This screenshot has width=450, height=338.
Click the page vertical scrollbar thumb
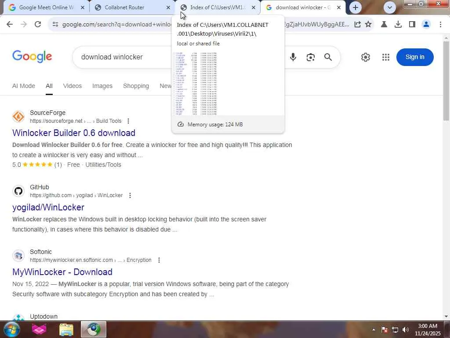[446, 81]
